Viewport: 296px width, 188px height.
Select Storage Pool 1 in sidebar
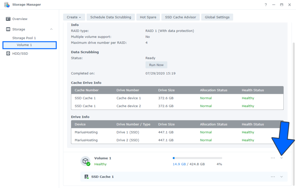click(x=24, y=38)
